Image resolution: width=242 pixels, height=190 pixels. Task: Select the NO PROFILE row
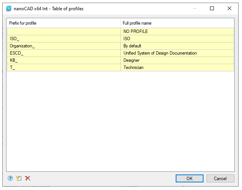pyautogui.click(x=177, y=31)
